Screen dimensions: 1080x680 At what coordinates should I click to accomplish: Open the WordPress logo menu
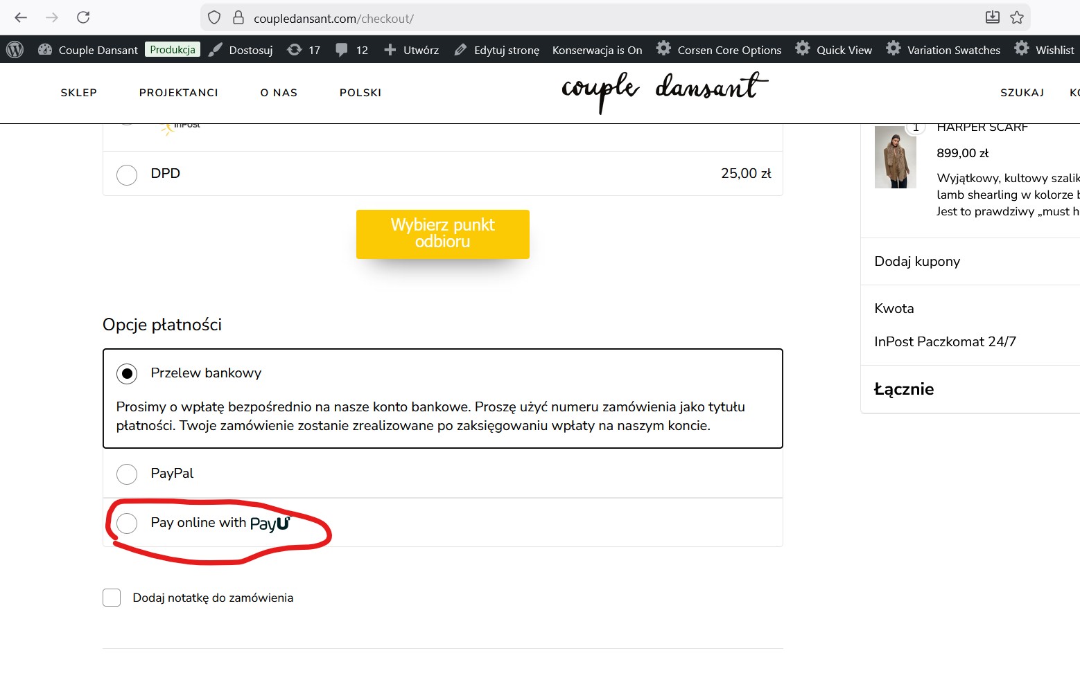tap(15, 49)
